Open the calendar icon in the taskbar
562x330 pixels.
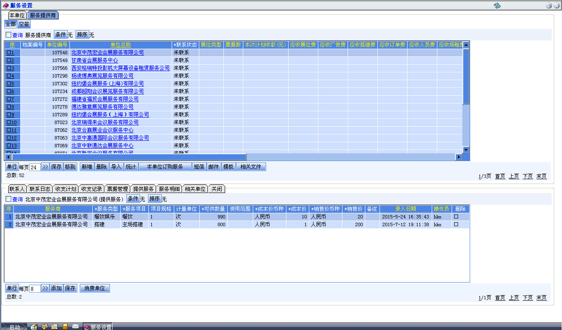tap(55, 327)
